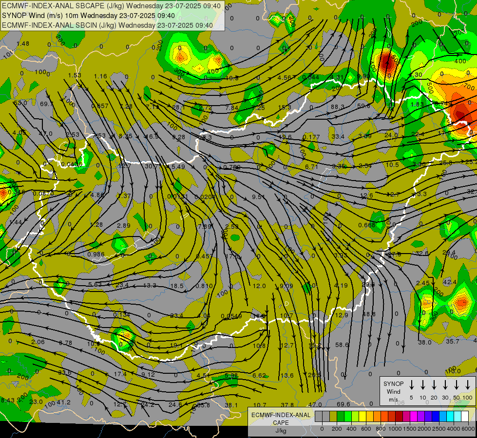
Task: Click the 50 m/s wind arrow in legend
Action: (x=457, y=385)
